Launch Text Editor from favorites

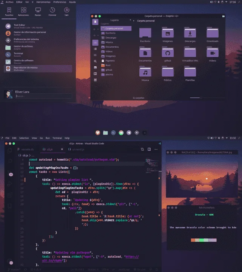pyautogui.click(x=38, y=26)
